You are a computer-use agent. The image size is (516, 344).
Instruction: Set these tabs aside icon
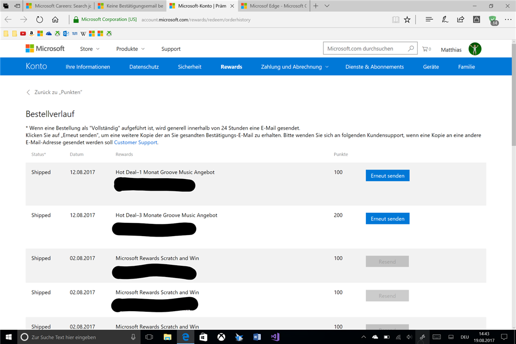point(17,6)
